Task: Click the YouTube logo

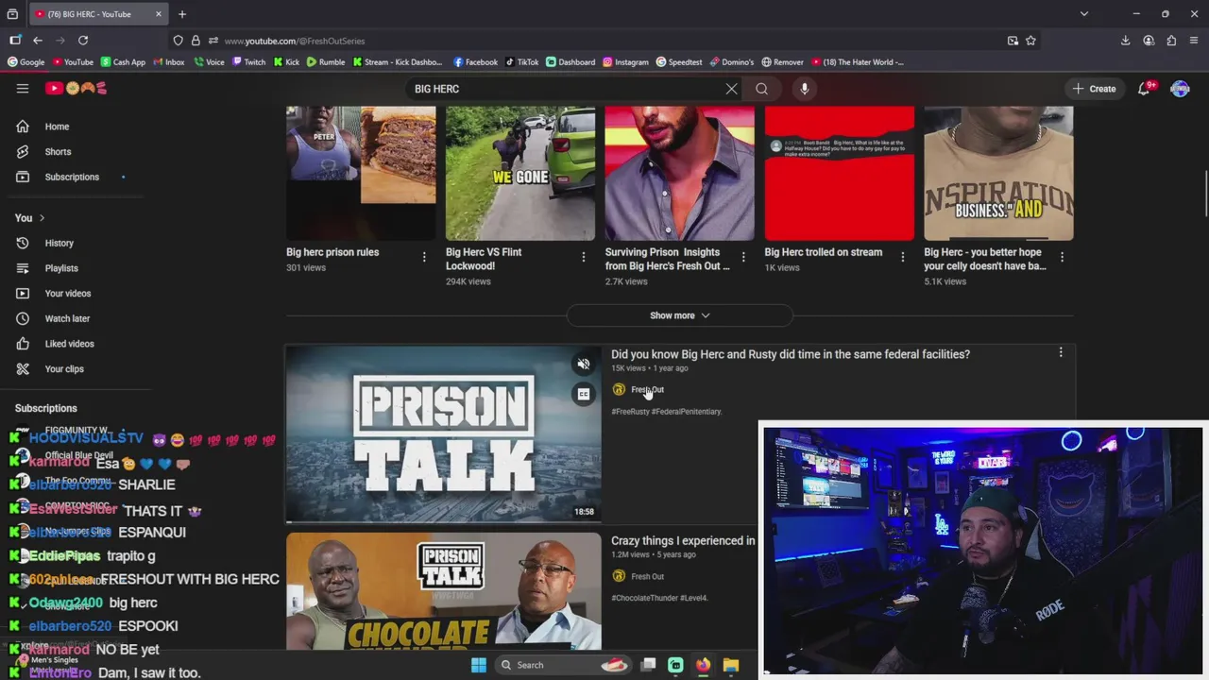Action: tap(77, 88)
